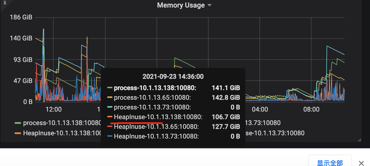Image resolution: width=370 pixels, height=166 pixels.
Task: Click the caret arrow beside Memory Usage
Action: coord(209,5)
